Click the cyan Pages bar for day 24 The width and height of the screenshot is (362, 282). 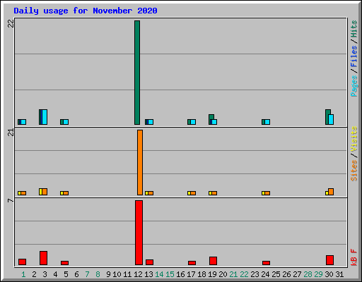click(267, 122)
